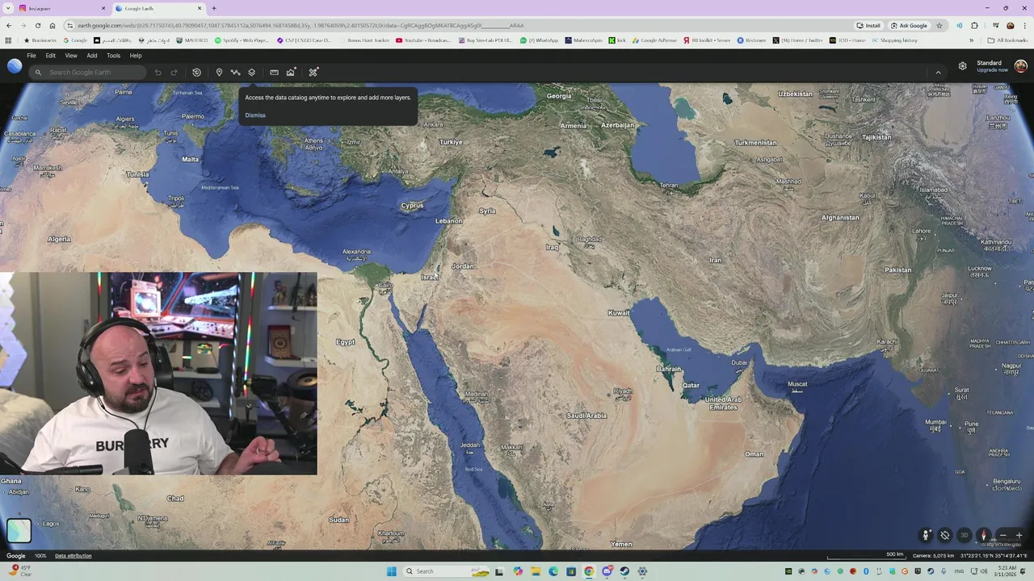Click the Windows taskbar Search box
1034x581 pixels.
447,571
